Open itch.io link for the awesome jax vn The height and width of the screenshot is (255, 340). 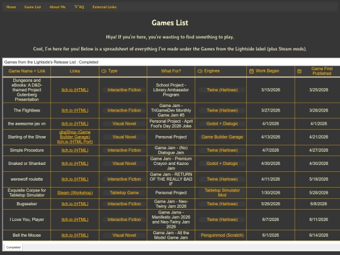click(75, 123)
